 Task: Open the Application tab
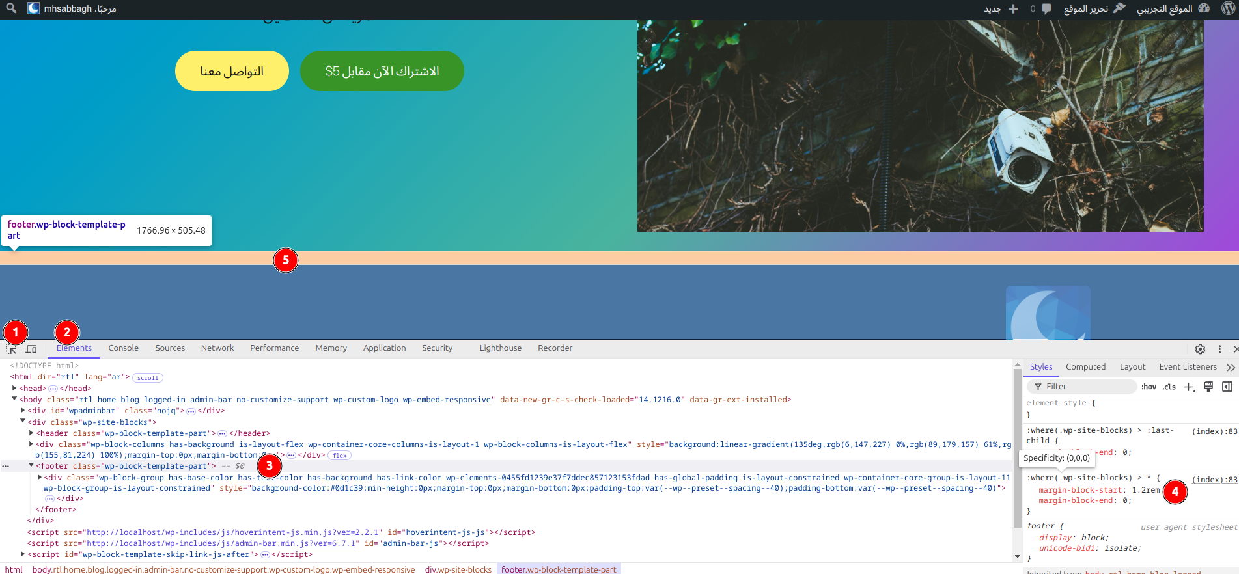385,348
